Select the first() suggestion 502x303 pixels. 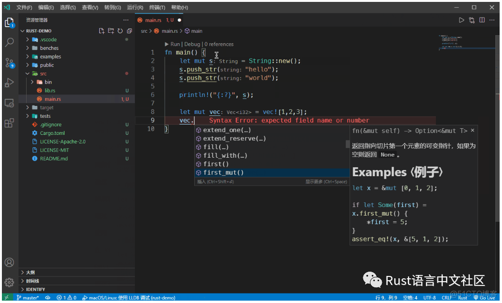(x=272, y=164)
